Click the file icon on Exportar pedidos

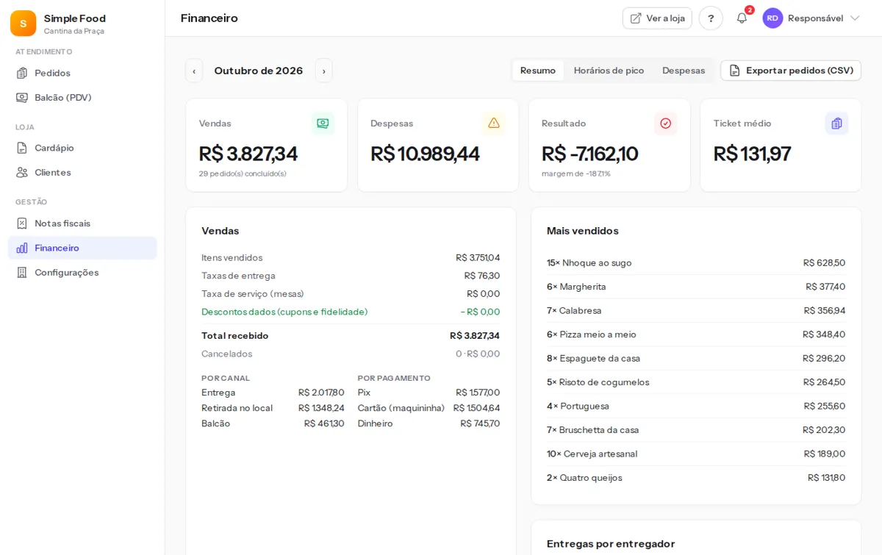[734, 71]
